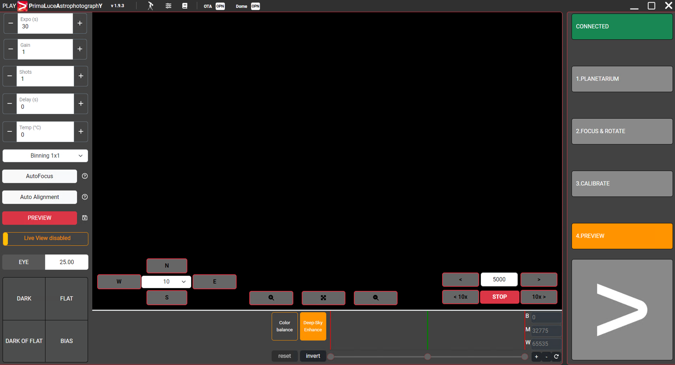
Task: Increase Shots count with the plus button
Action: coord(81,76)
